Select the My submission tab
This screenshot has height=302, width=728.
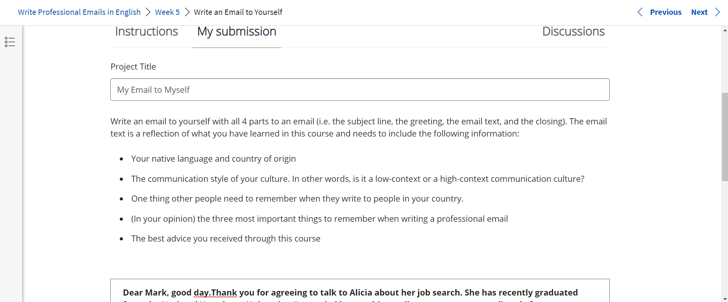pos(236,32)
